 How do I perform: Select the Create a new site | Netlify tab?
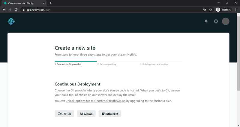tap(24, 3)
